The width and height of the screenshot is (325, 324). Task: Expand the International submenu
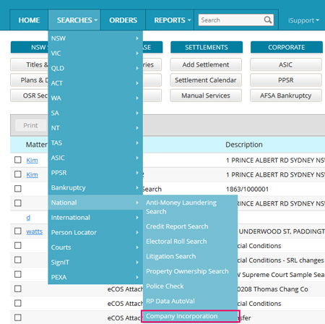coord(95,218)
